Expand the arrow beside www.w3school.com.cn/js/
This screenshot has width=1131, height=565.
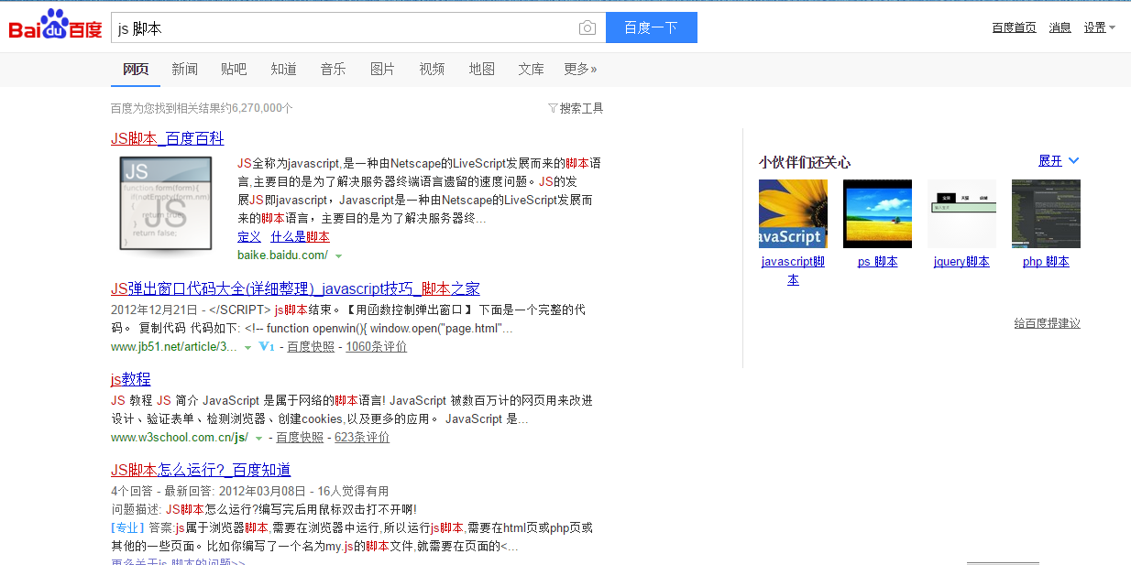pos(258,439)
